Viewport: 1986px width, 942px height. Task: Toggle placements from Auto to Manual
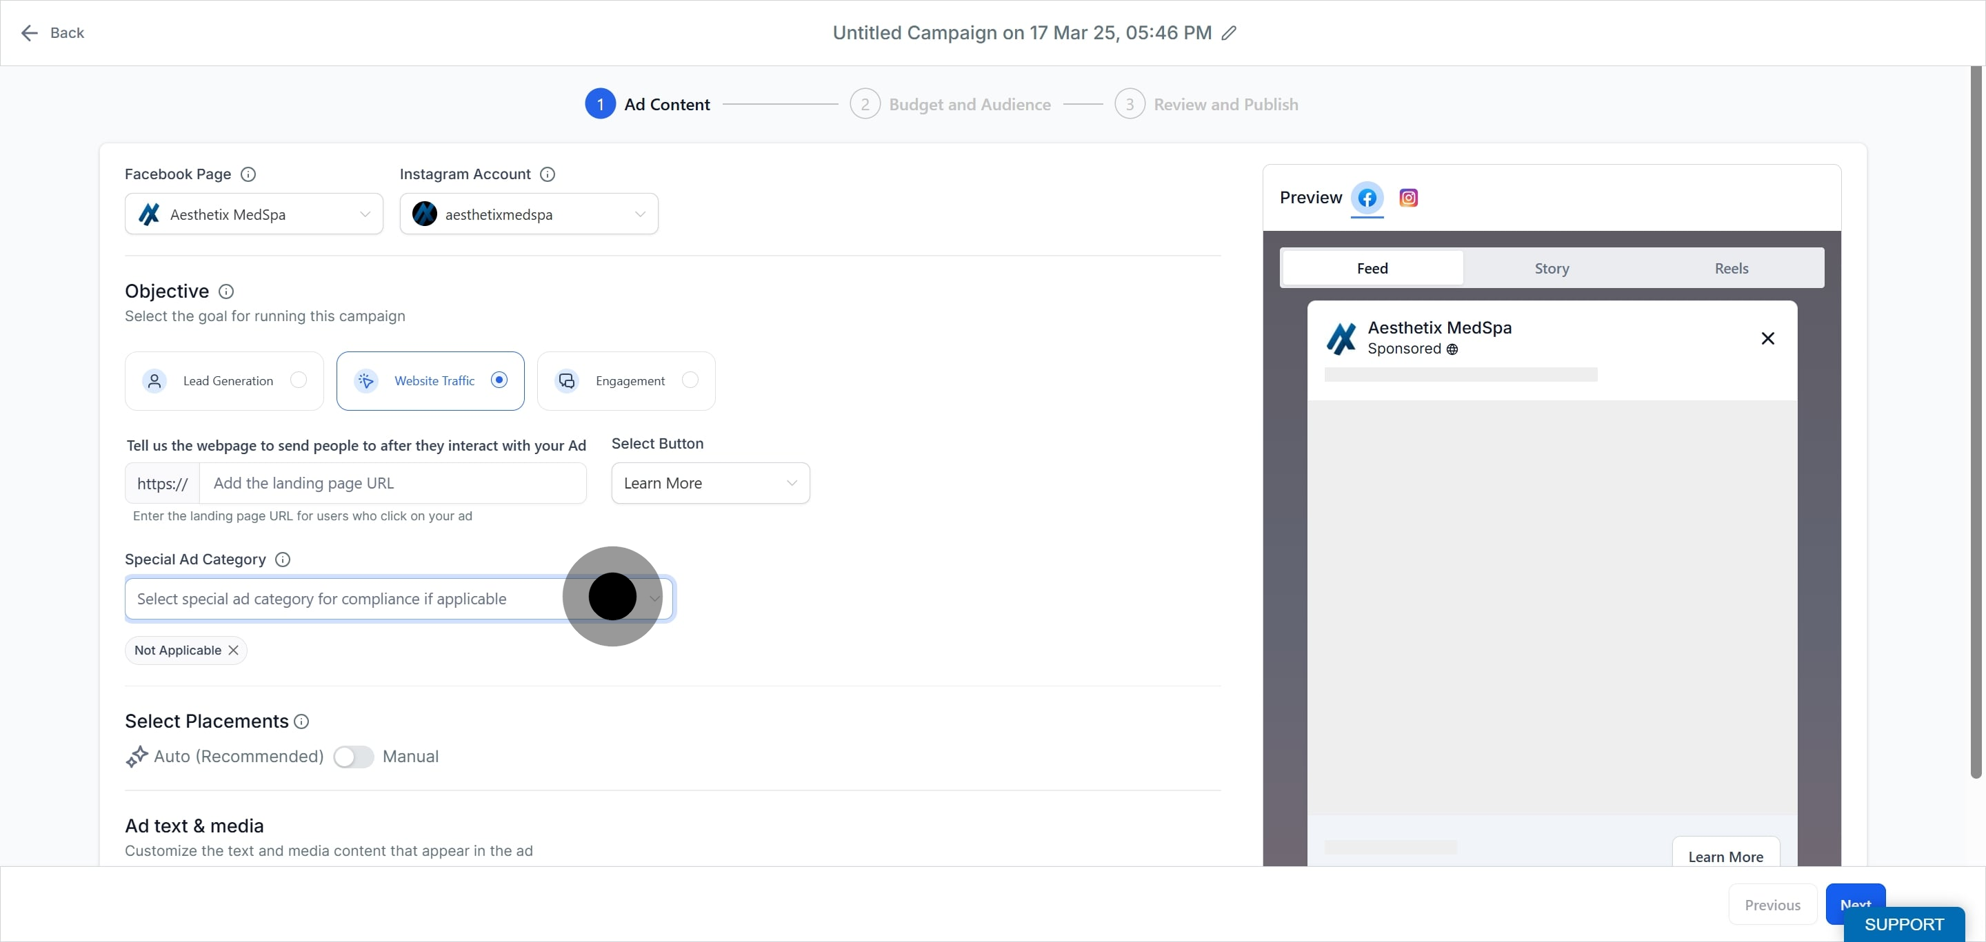353,757
